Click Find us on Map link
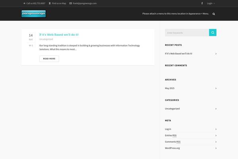The height and width of the screenshot is (159, 238). click(x=59, y=3)
